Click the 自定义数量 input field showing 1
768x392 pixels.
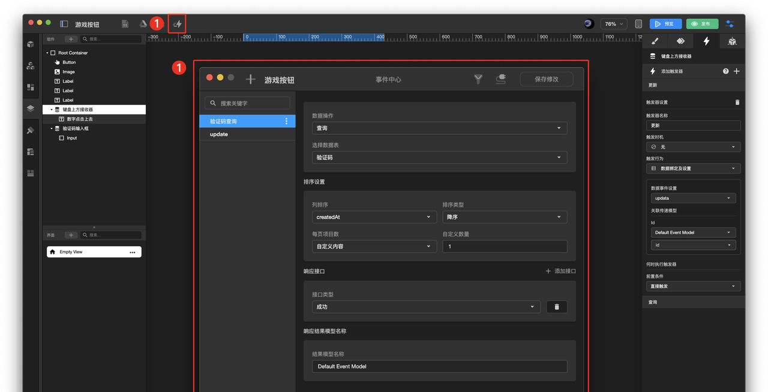pos(505,246)
